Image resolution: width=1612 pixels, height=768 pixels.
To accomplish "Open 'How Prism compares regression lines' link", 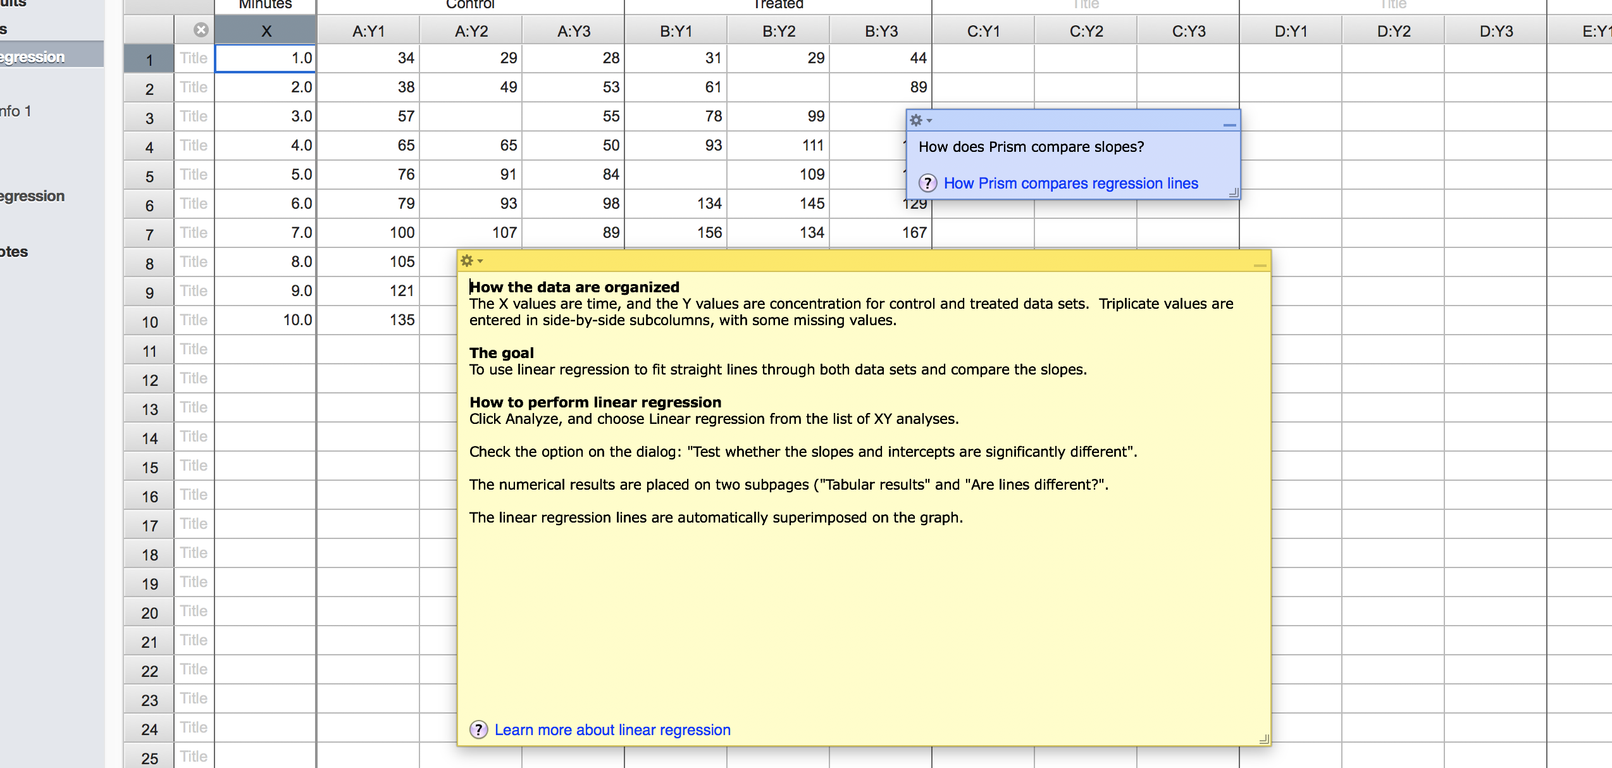I will [x=1070, y=183].
